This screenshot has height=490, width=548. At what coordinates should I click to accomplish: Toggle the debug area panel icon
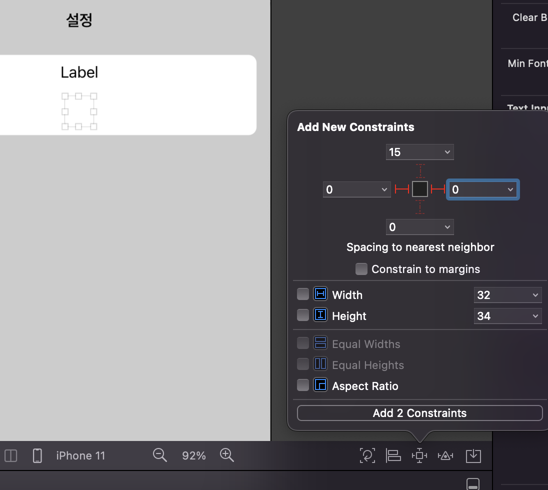473,484
